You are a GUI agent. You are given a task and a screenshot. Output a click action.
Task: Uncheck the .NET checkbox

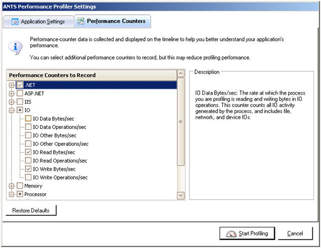20,85
